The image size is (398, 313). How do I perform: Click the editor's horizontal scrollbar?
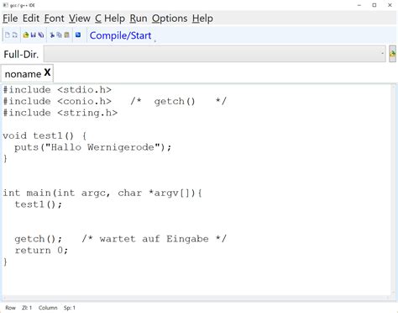click(x=196, y=298)
